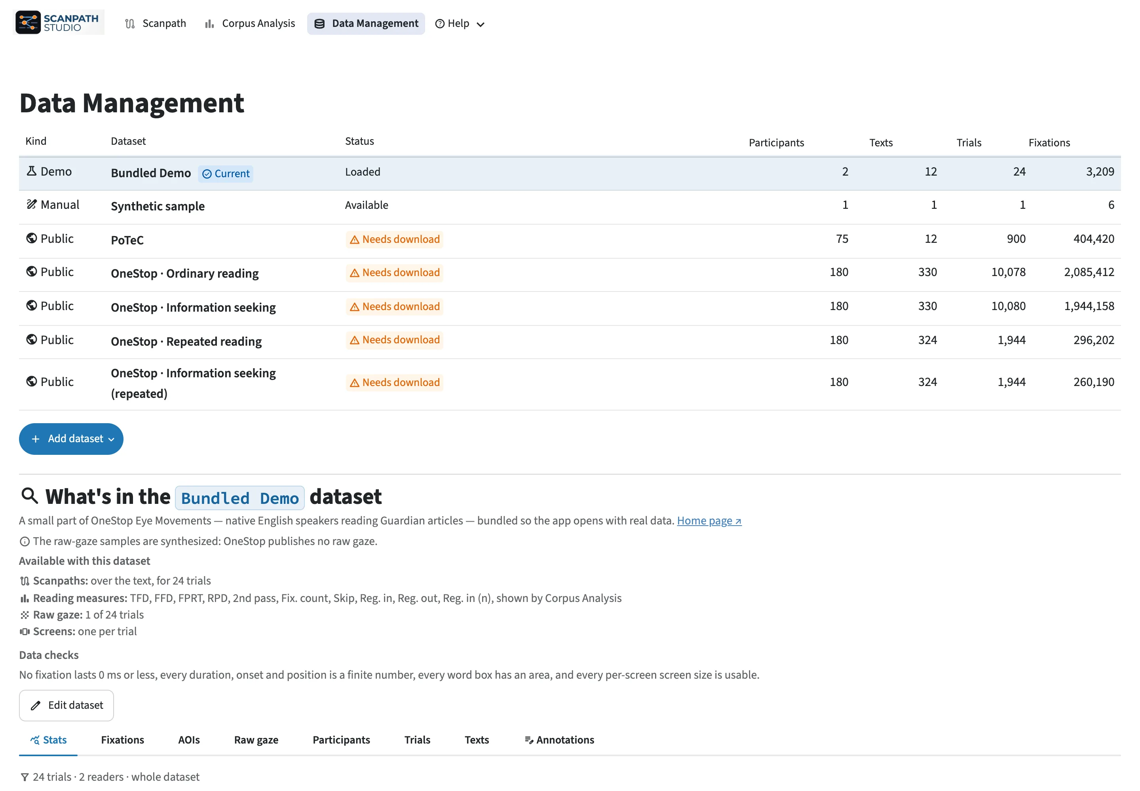Click the info icon beside raw-gaze note

tap(24, 542)
